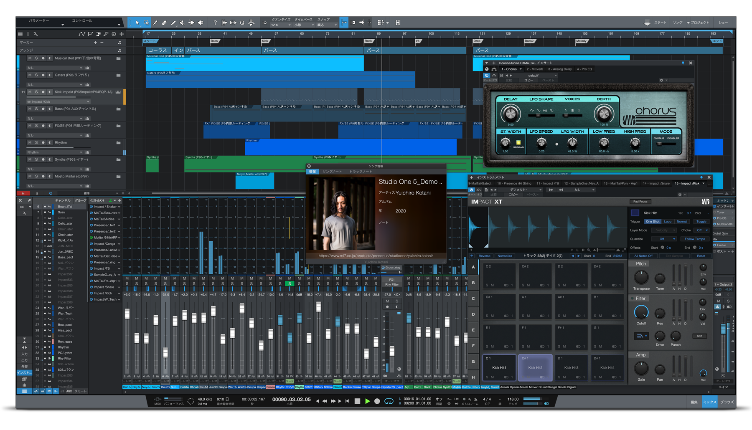The image size is (752, 430).
Task: Select the Mute tool
Action: click(182, 23)
